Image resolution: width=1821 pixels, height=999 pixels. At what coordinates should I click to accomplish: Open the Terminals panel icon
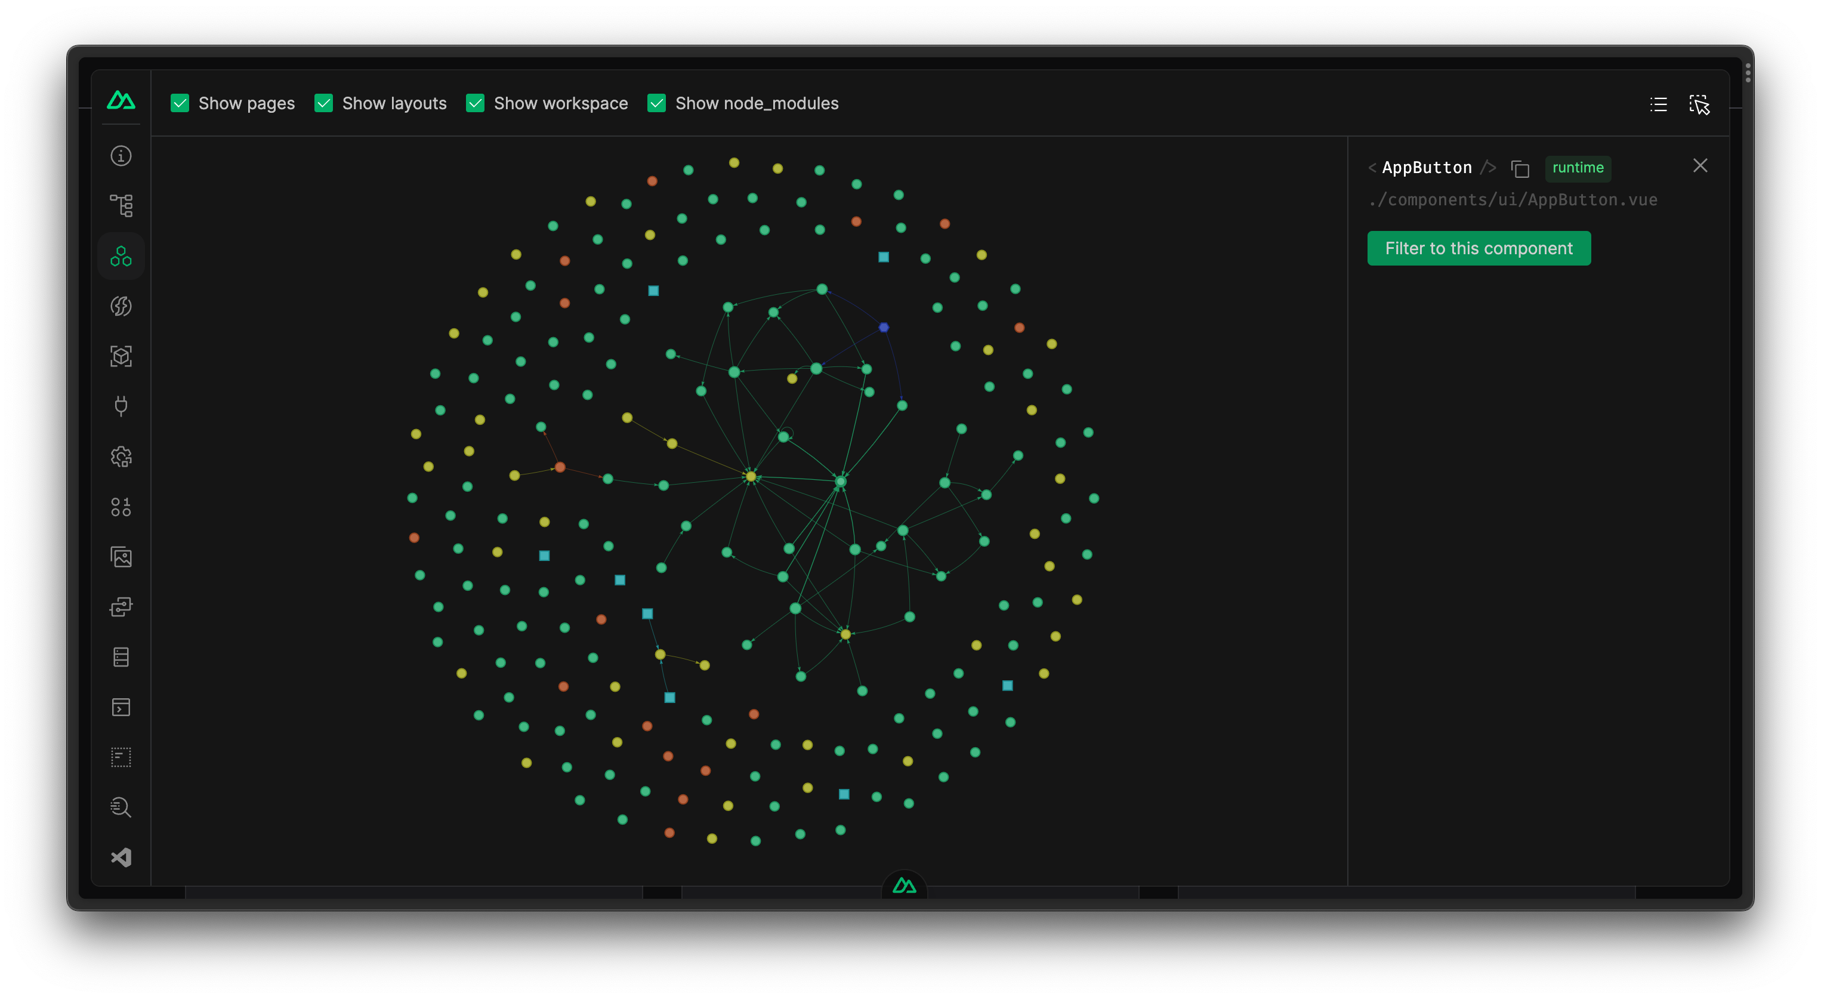coord(121,707)
